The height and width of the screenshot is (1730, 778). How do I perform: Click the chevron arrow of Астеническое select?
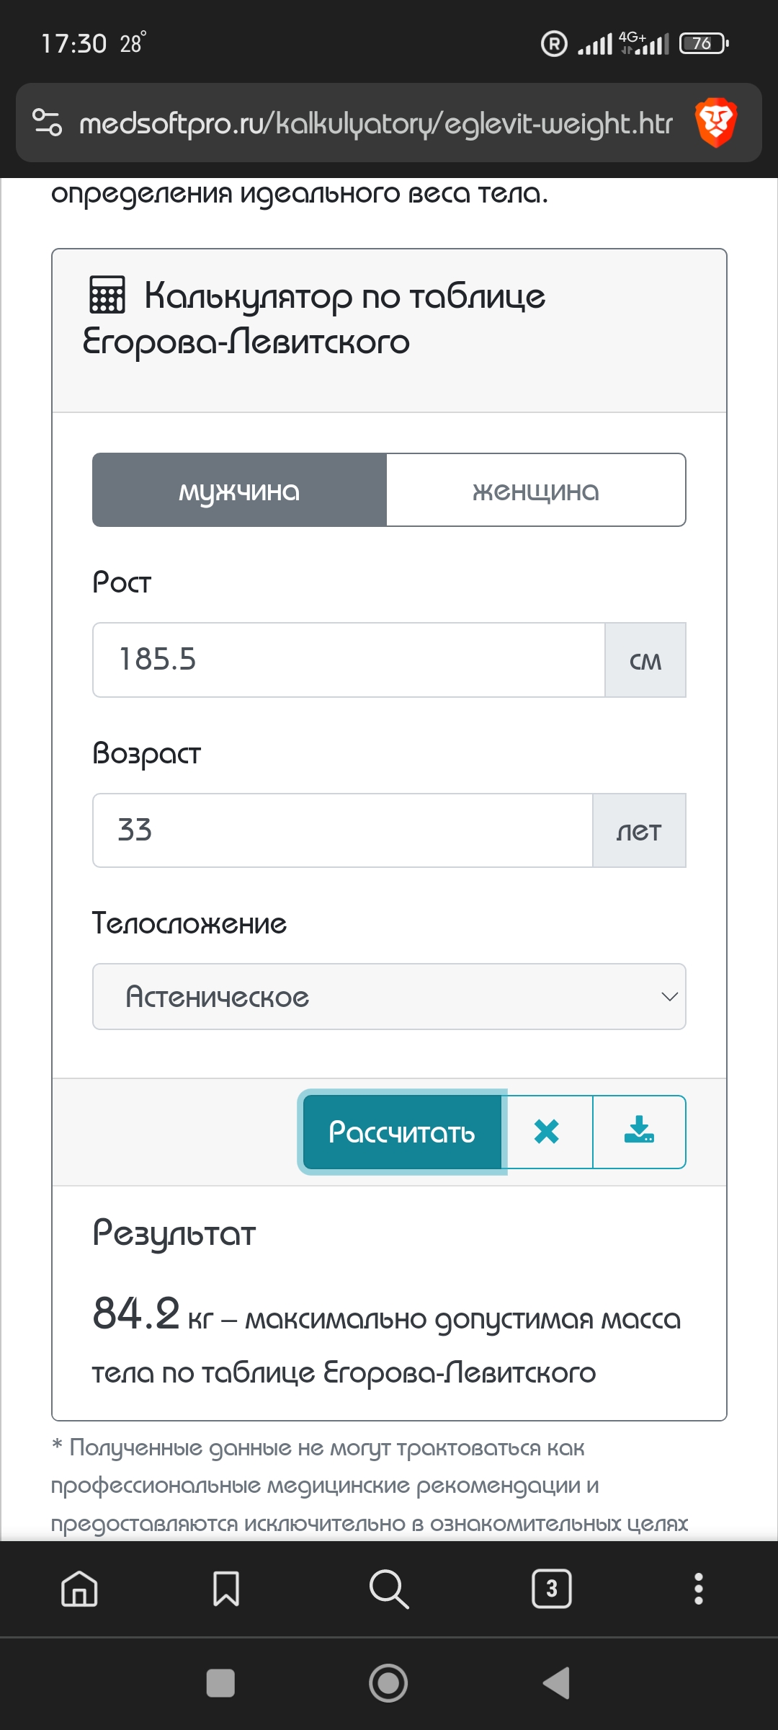pyautogui.click(x=669, y=996)
